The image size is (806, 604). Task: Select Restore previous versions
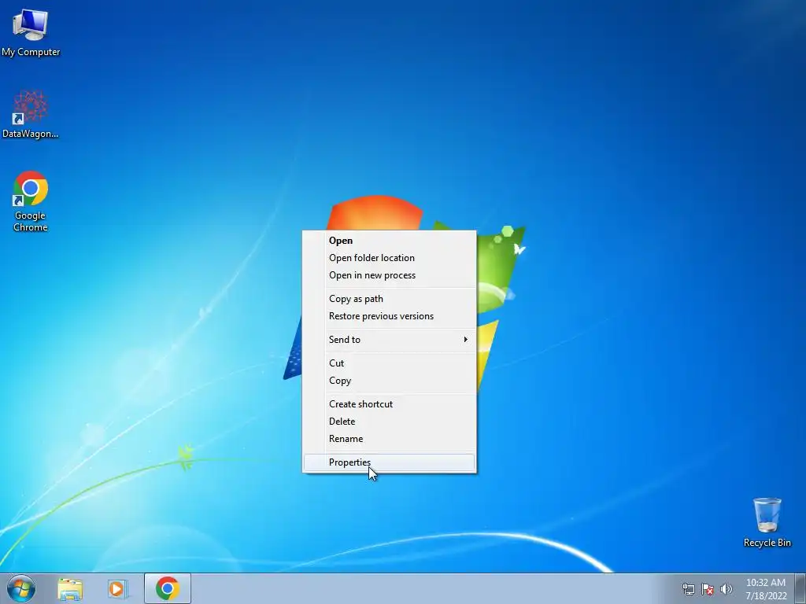389,316
